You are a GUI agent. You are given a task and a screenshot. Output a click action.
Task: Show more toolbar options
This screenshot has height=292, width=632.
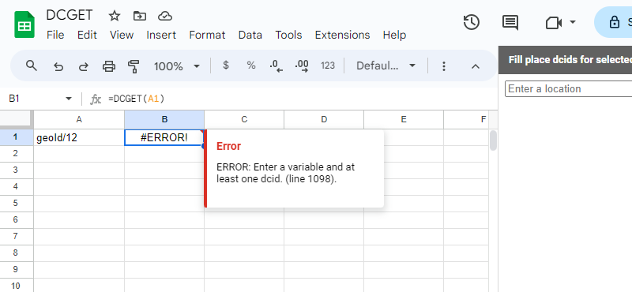point(443,66)
